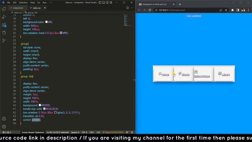252x142 pixels.
Task: Click the #fff5 color swatch on line 20
Action: 61,33
